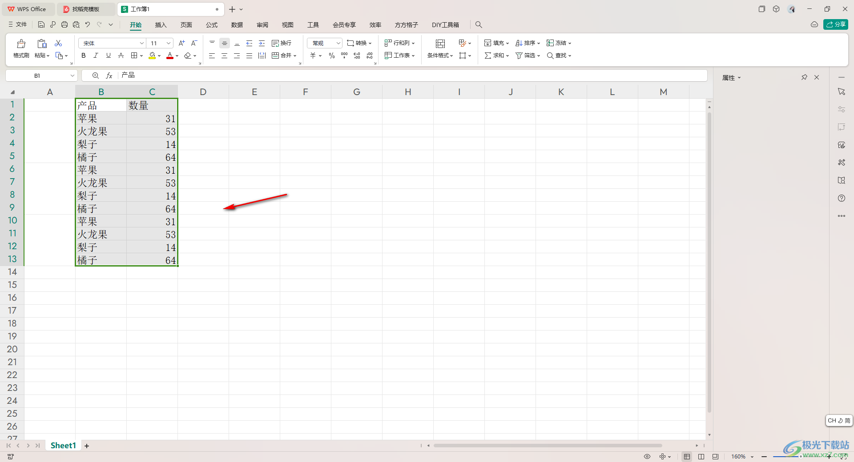Open the 文件 file menu
The width and height of the screenshot is (854, 462).
tap(18, 24)
